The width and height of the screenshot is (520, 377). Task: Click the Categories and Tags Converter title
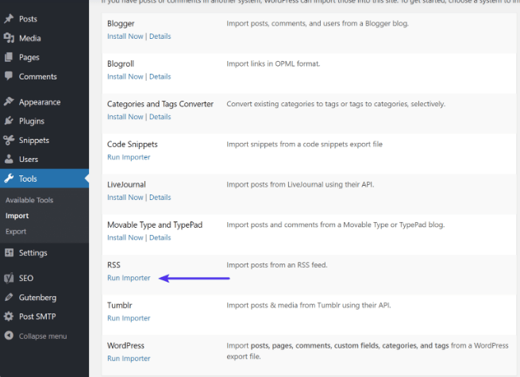160,104
